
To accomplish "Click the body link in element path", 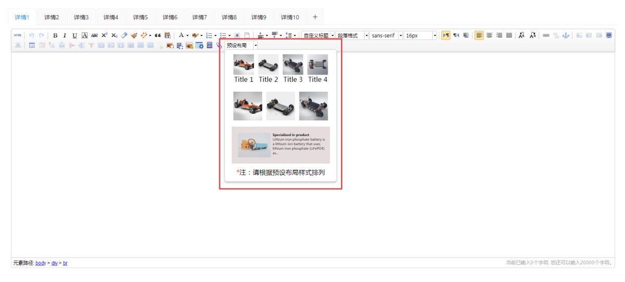I will [x=41, y=263].
